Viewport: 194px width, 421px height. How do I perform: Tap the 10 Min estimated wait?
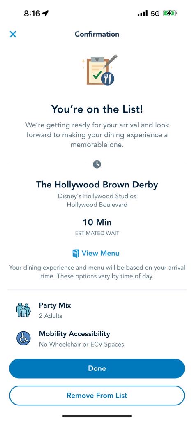tap(97, 222)
